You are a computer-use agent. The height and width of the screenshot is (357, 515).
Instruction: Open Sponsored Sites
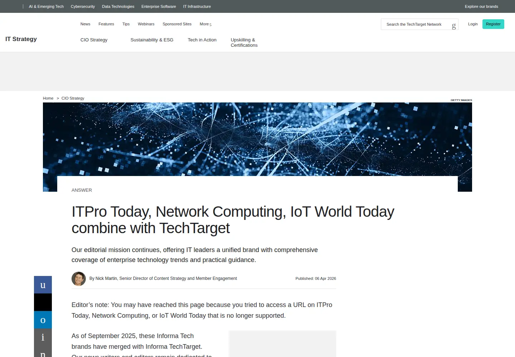177,24
